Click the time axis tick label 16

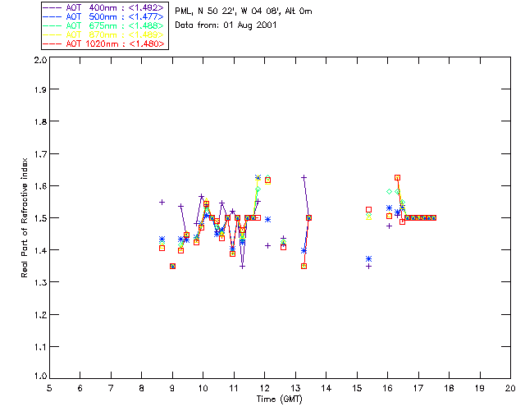tap(388, 388)
